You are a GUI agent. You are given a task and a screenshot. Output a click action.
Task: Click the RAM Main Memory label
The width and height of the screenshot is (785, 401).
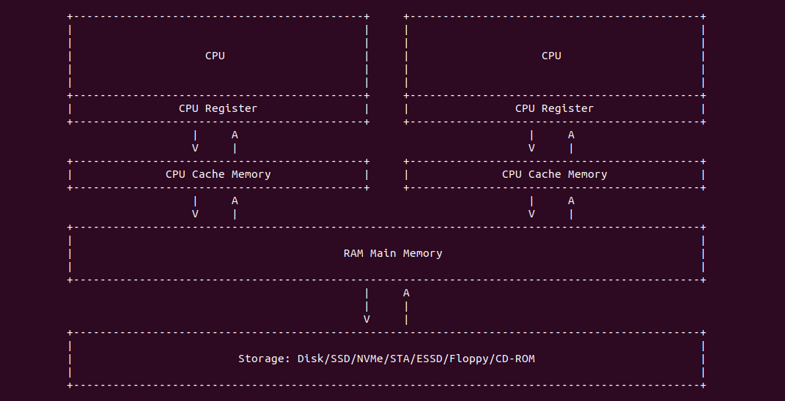393,253
